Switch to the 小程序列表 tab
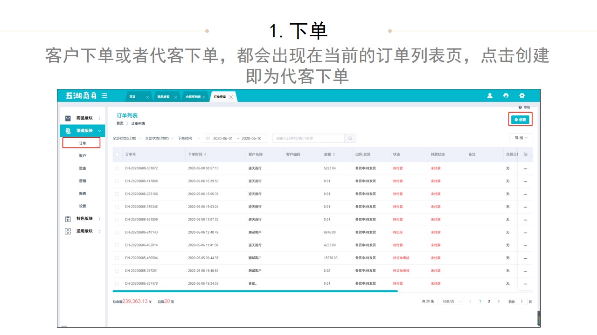This screenshot has width=597, height=335. click(x=193, y=97)
